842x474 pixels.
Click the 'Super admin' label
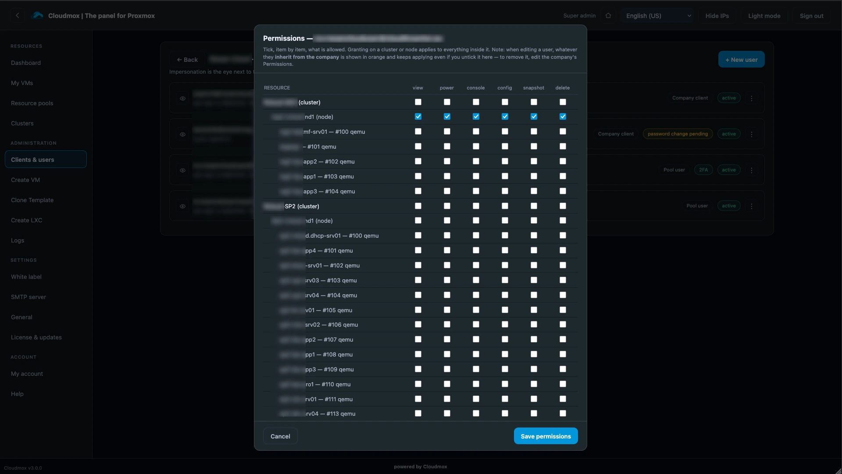pyautogui.click(x=579, y=16)
